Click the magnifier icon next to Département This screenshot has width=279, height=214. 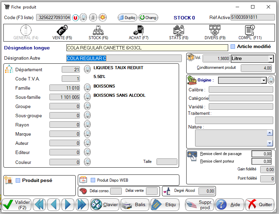tap(87, 70)
